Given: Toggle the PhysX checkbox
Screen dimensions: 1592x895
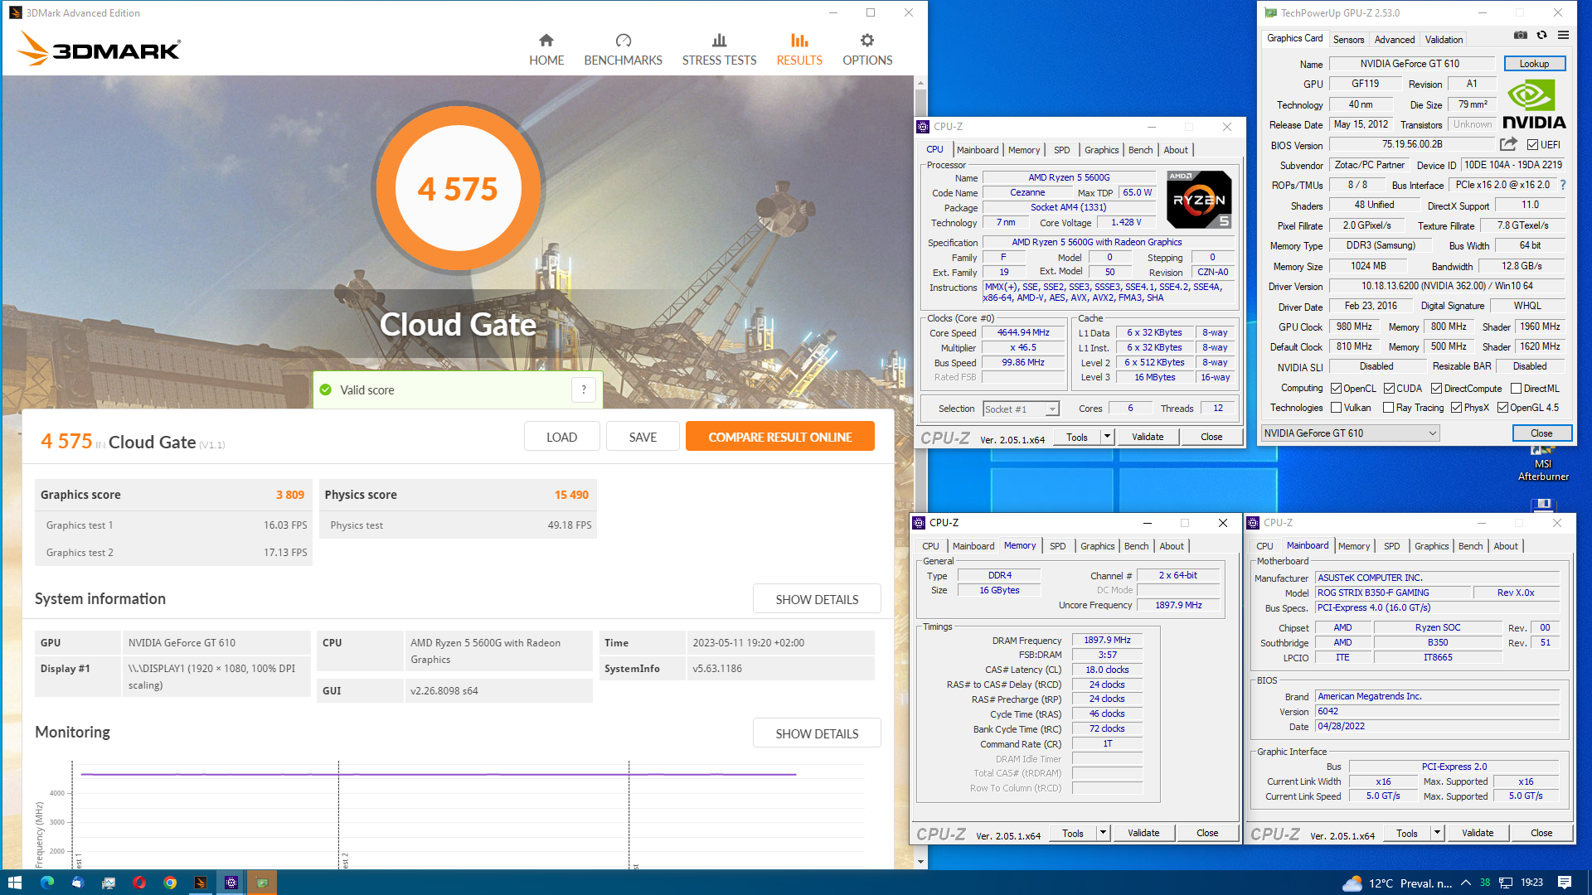Looking at the screenshot, I should point(1456,408).
